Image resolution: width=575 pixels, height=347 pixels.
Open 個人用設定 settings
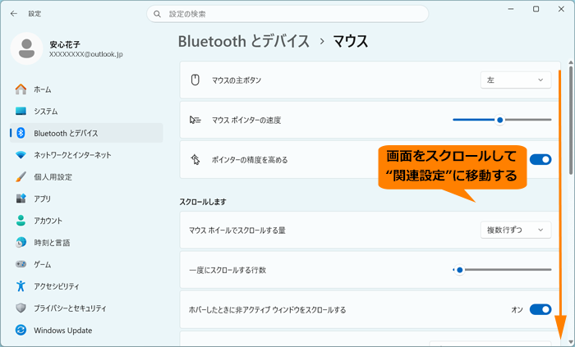pos(86,177)
